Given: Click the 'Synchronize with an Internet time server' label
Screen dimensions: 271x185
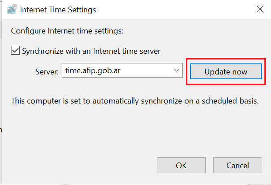Looking at the screenshot, I should (x=91, y=51).
